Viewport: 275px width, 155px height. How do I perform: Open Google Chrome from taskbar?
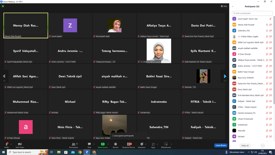coord(80,152)
